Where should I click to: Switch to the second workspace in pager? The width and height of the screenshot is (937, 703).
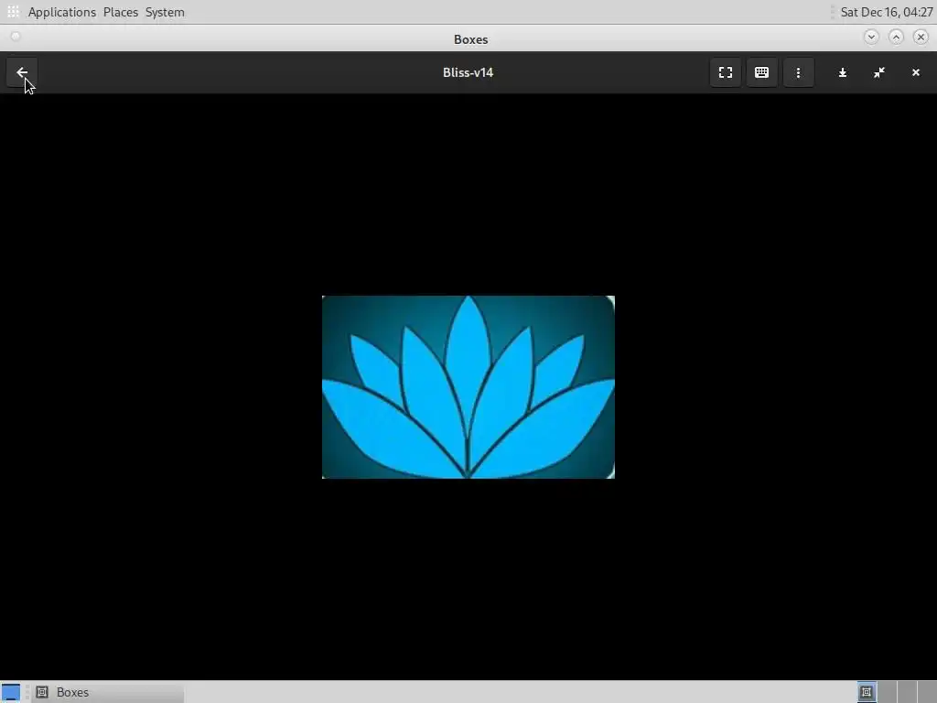[x=887, y=692]
